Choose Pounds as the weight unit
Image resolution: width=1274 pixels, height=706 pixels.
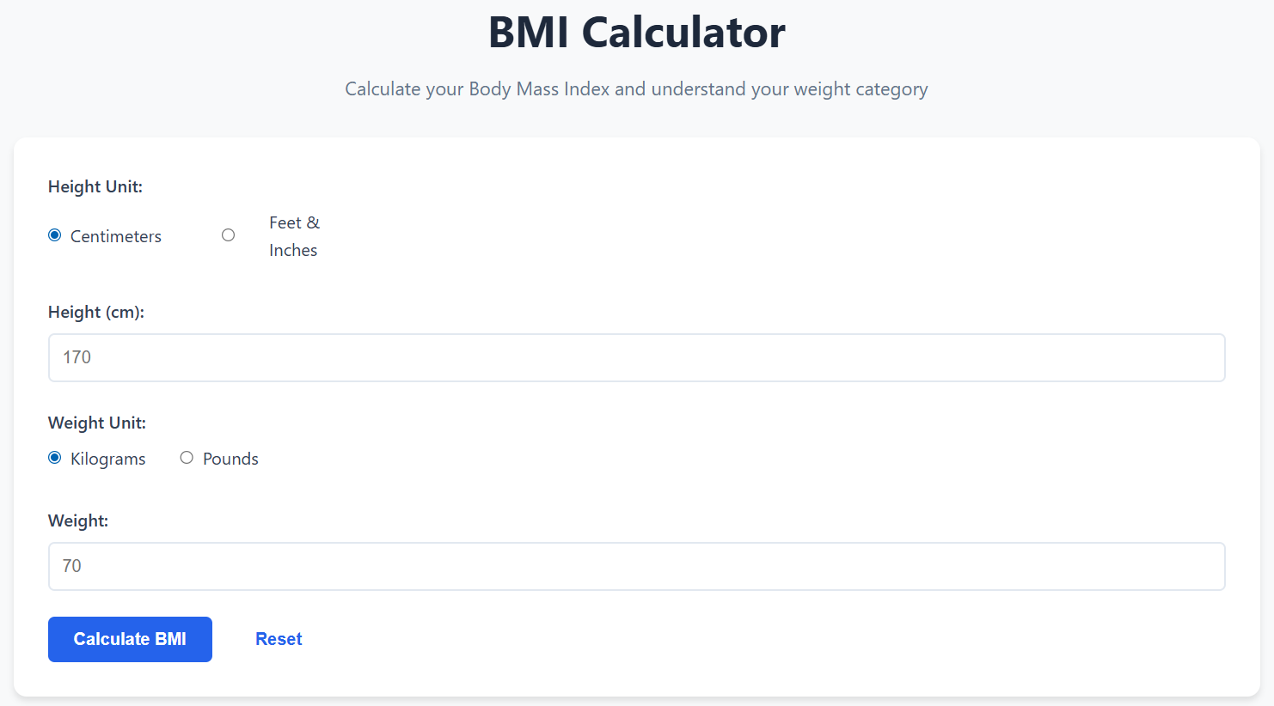coord(187,457)
